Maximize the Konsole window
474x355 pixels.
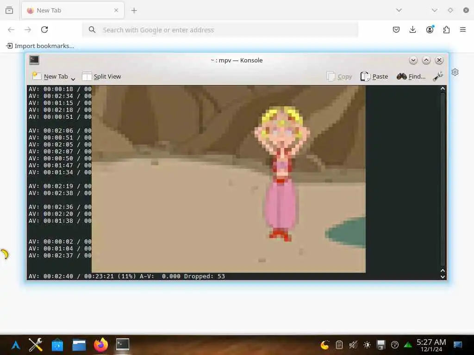coord(426,61)
